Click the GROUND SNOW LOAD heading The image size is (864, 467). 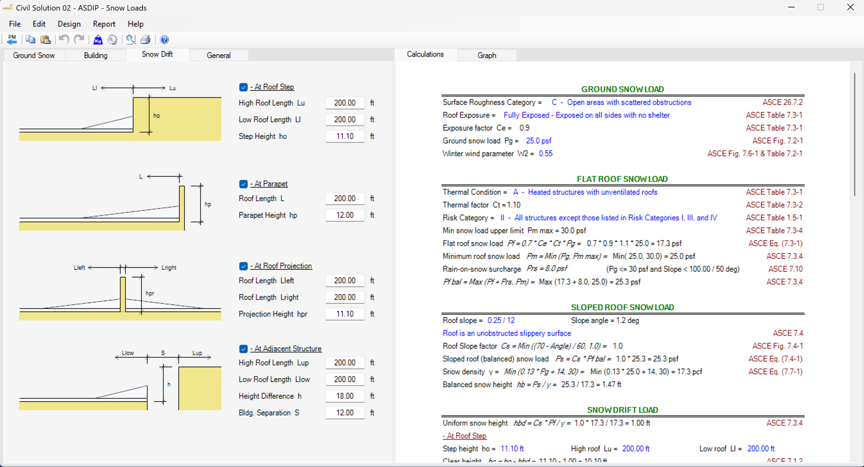coord(623,89)
